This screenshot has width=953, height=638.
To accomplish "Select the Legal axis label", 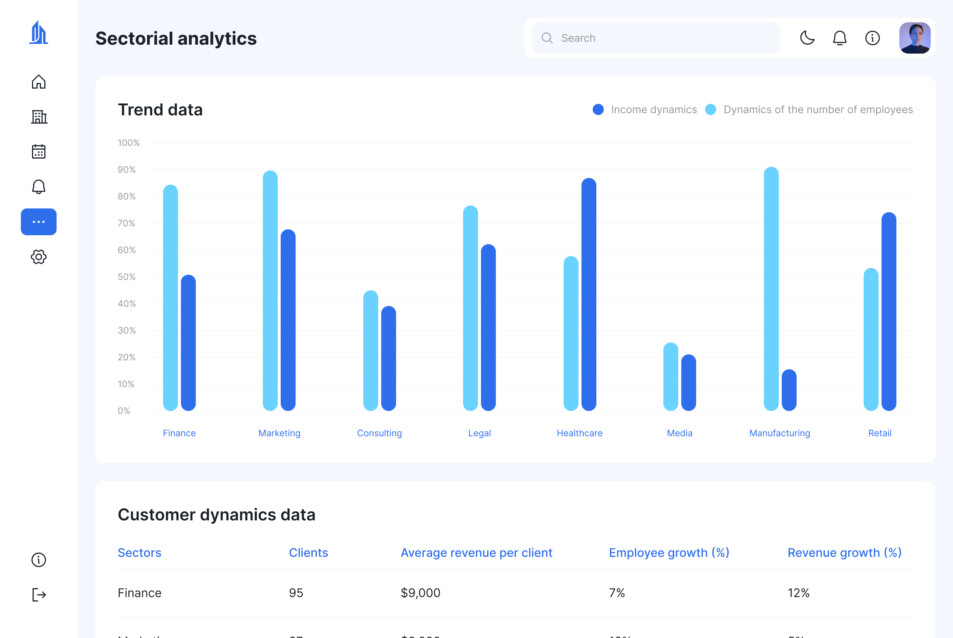I will coord(479,433).
